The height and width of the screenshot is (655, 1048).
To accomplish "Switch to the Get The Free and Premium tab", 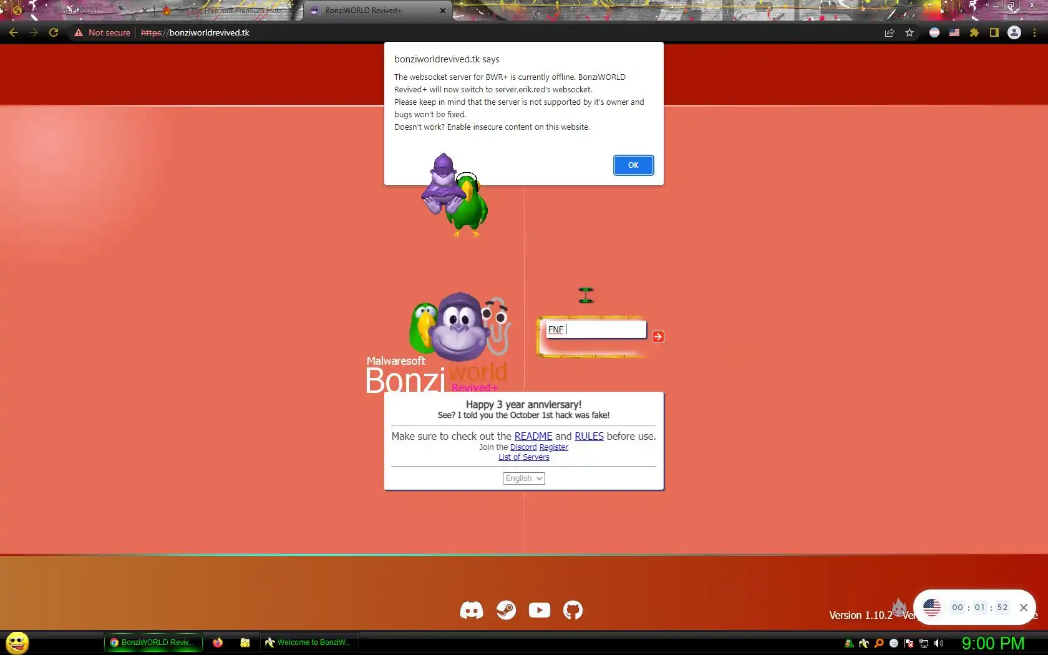I will [x=228, y=11].
